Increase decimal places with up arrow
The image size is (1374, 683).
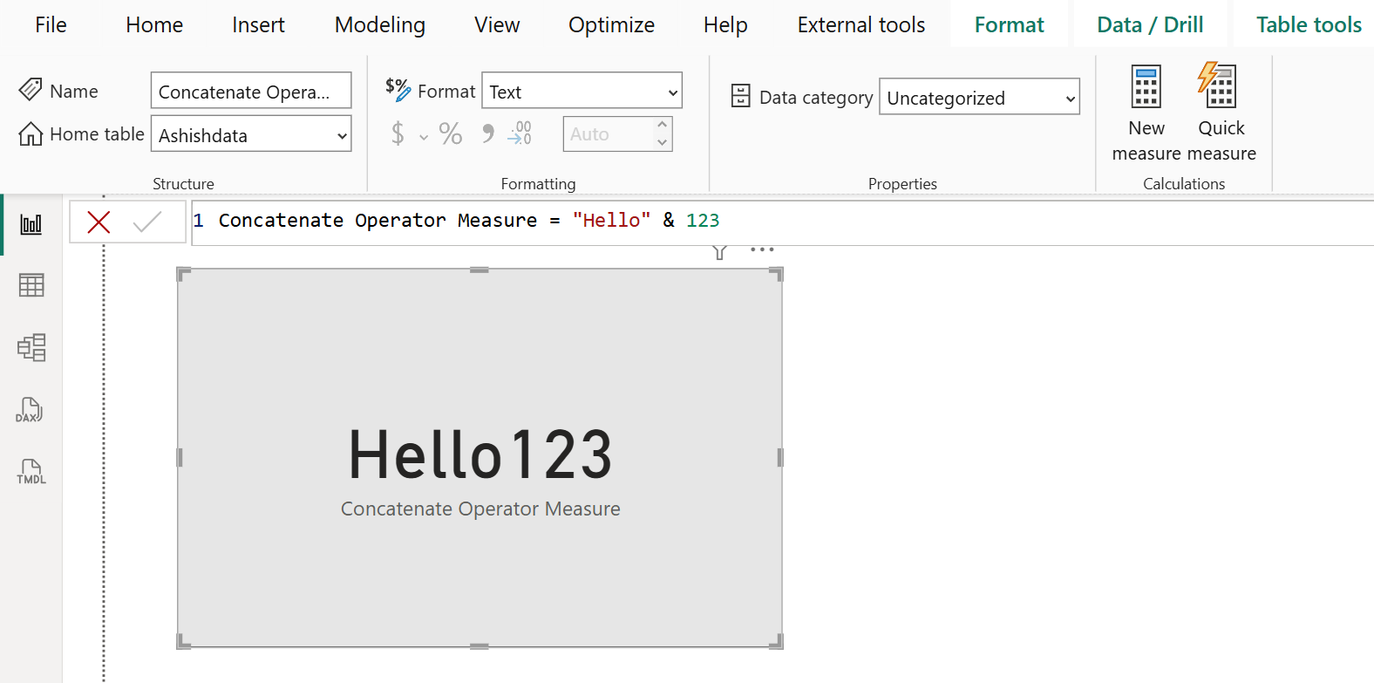663,126
